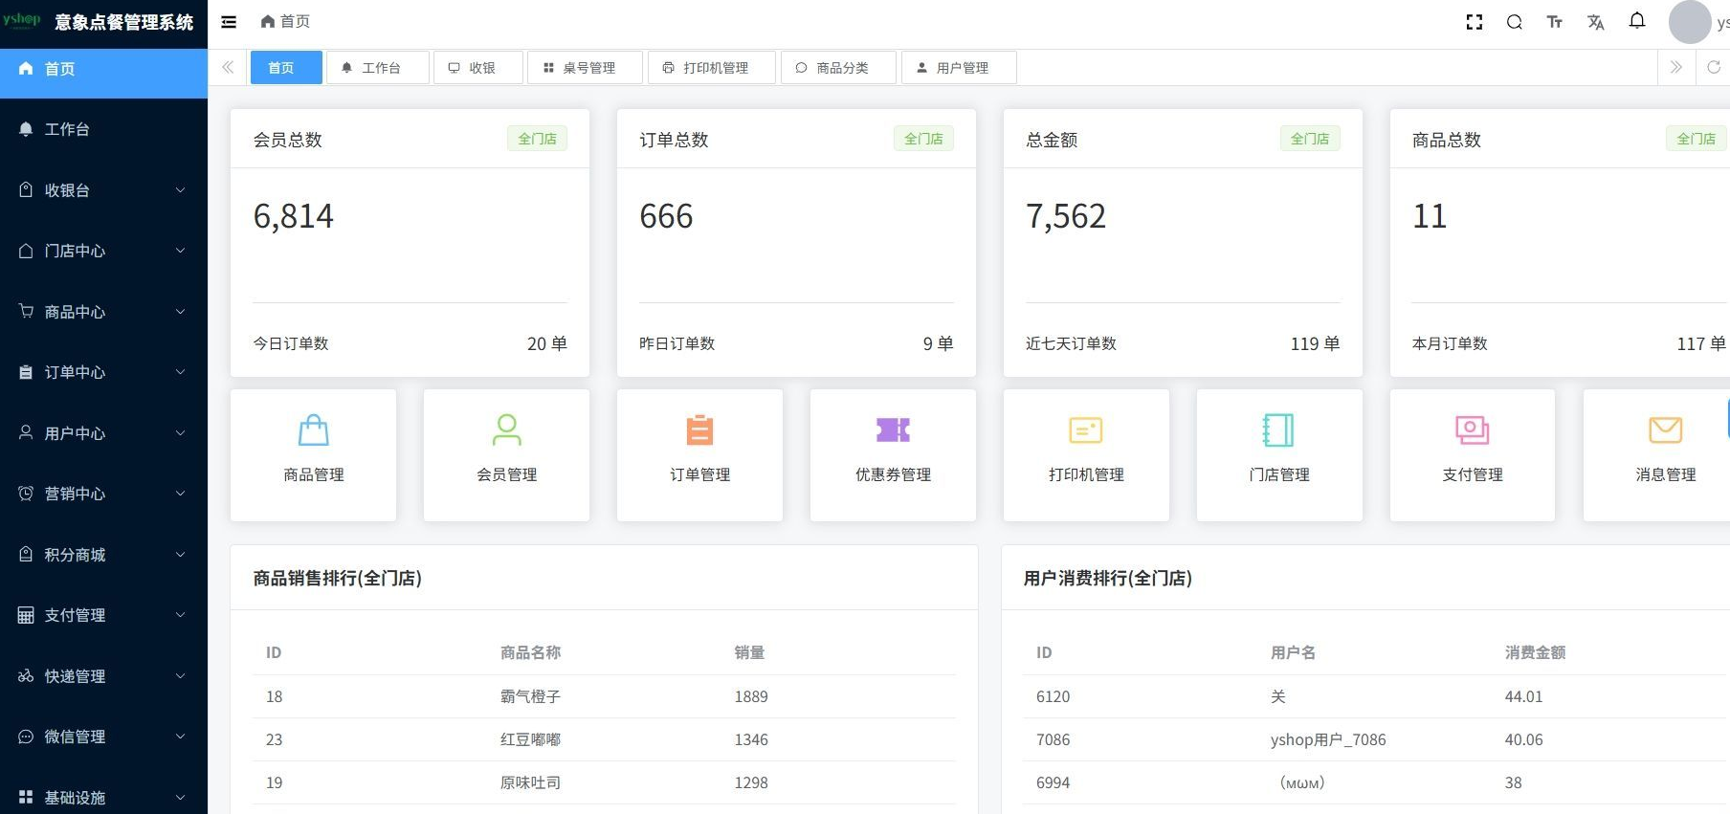This screenshot has width=1730, height=814.
Task: Enter fullscreen mode via top bar icon
Action: click(x=1474, y=22)
